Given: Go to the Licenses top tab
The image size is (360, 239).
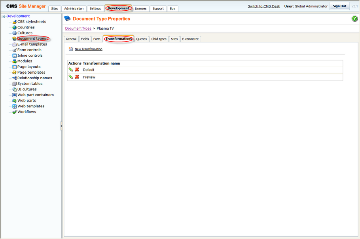Looking at the screenshot, I should point(140,8).
